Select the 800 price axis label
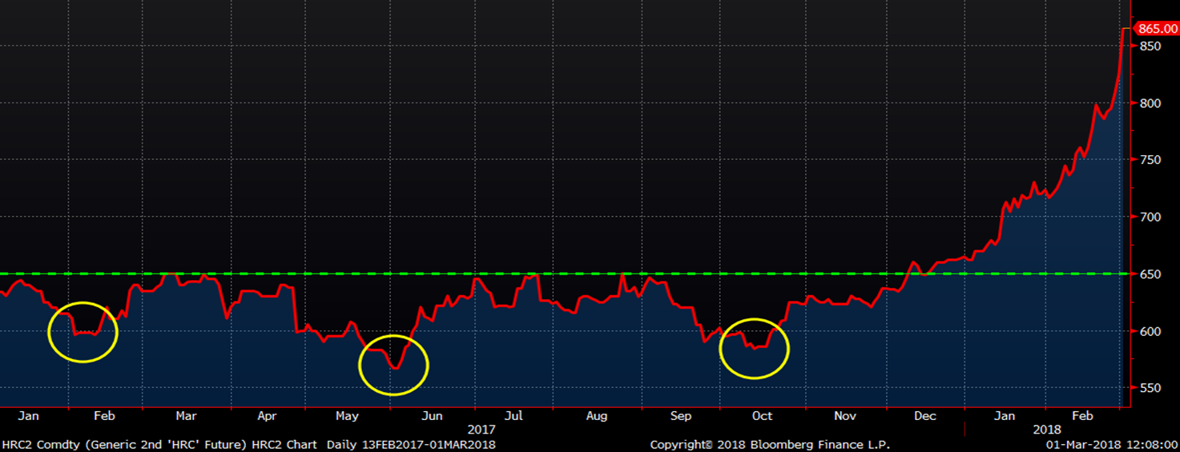This screenshot has height=452, width=1180. (1150, 103)
